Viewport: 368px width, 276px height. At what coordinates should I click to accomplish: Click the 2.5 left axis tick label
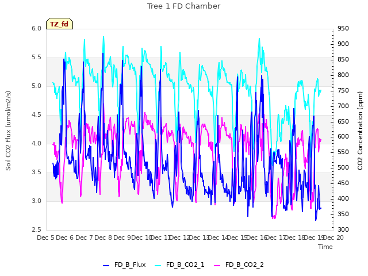(36, 230)
